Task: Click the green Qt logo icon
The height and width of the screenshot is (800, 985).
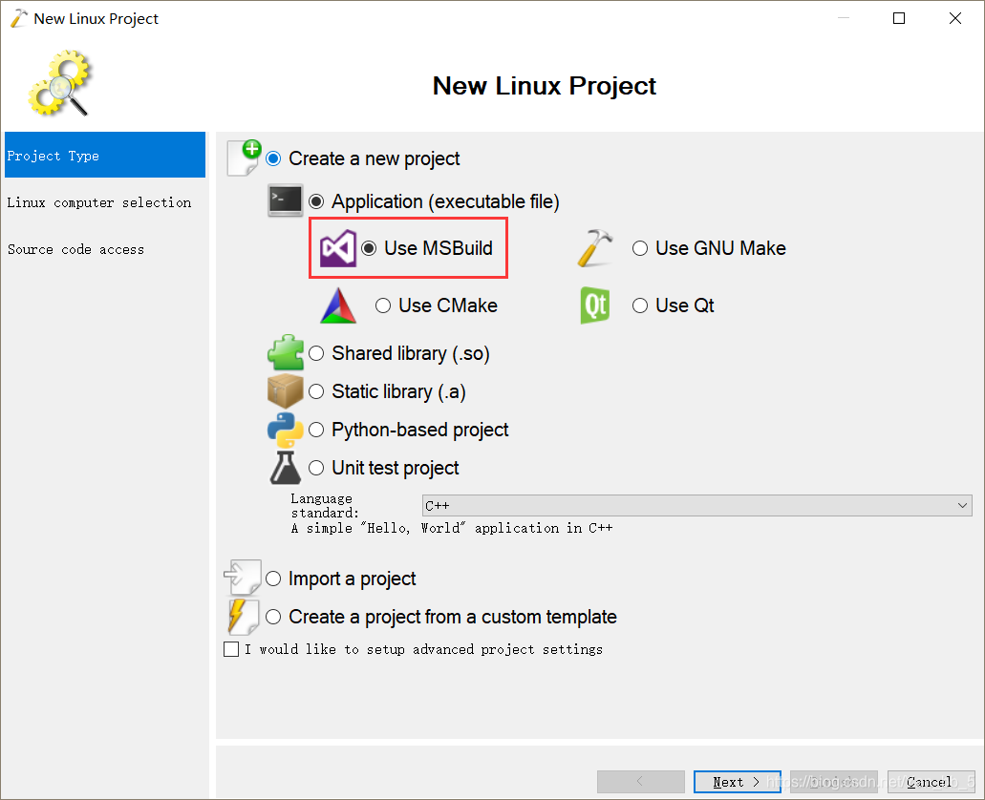Action: (595, 305)
